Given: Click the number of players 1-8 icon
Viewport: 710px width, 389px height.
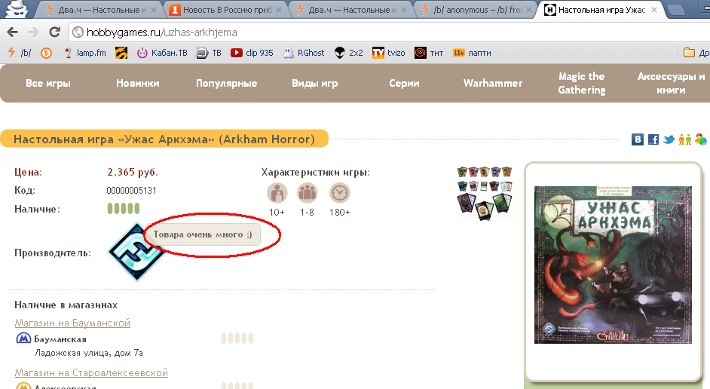Looking at the screenshot, I should click(307, 193).
